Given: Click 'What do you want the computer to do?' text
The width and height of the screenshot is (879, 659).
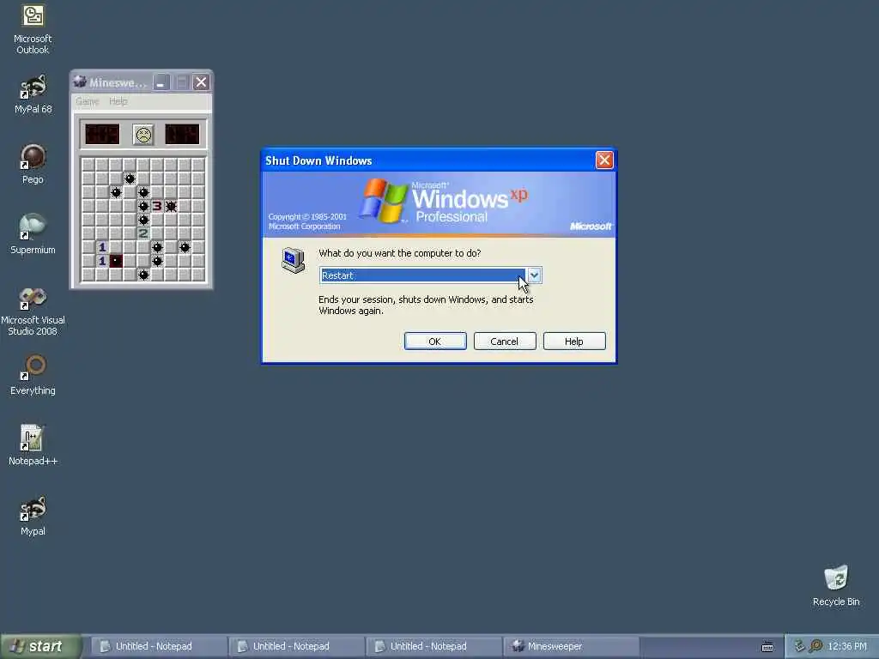Looking at the screenshot, I should coord(400,253).
